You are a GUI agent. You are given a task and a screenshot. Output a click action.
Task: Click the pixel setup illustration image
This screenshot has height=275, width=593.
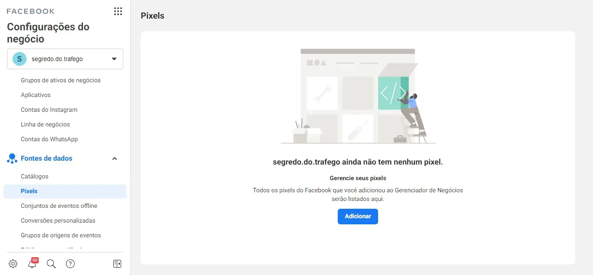(357, 95)
